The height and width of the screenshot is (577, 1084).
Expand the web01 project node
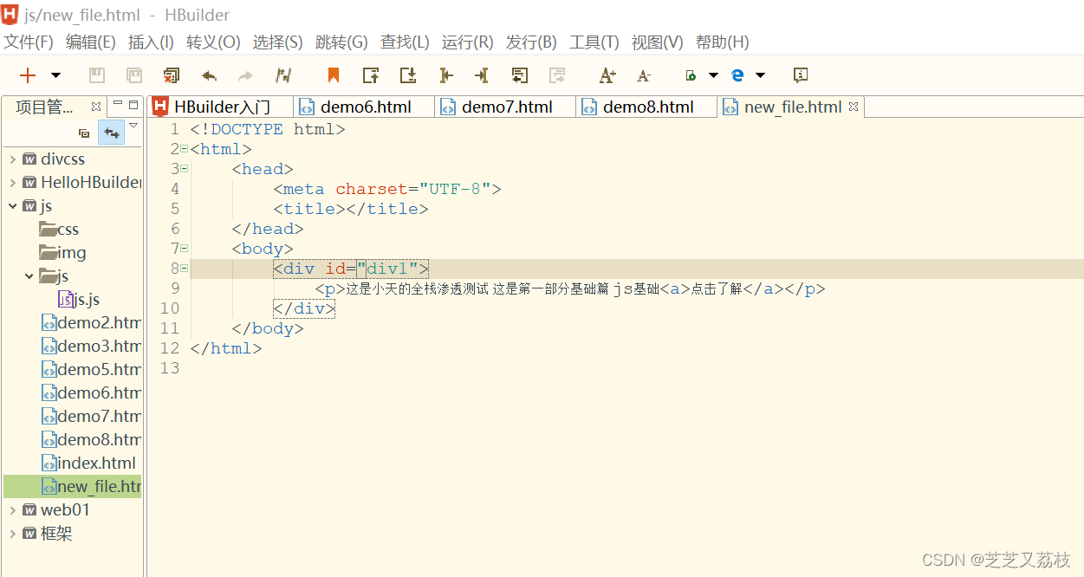pos(12,510)
